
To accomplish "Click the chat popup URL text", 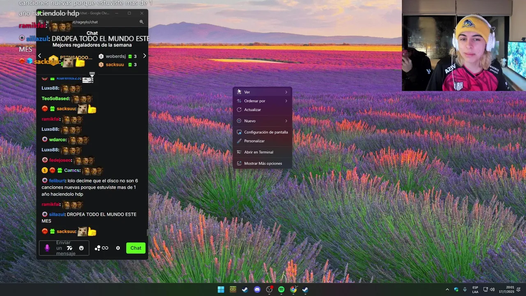I will (x=72, y=22).
